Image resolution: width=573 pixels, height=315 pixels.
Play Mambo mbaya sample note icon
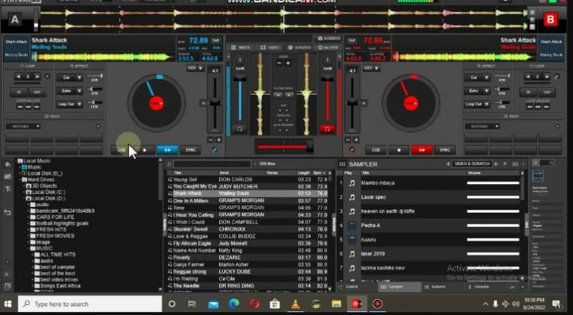point(352,183)
